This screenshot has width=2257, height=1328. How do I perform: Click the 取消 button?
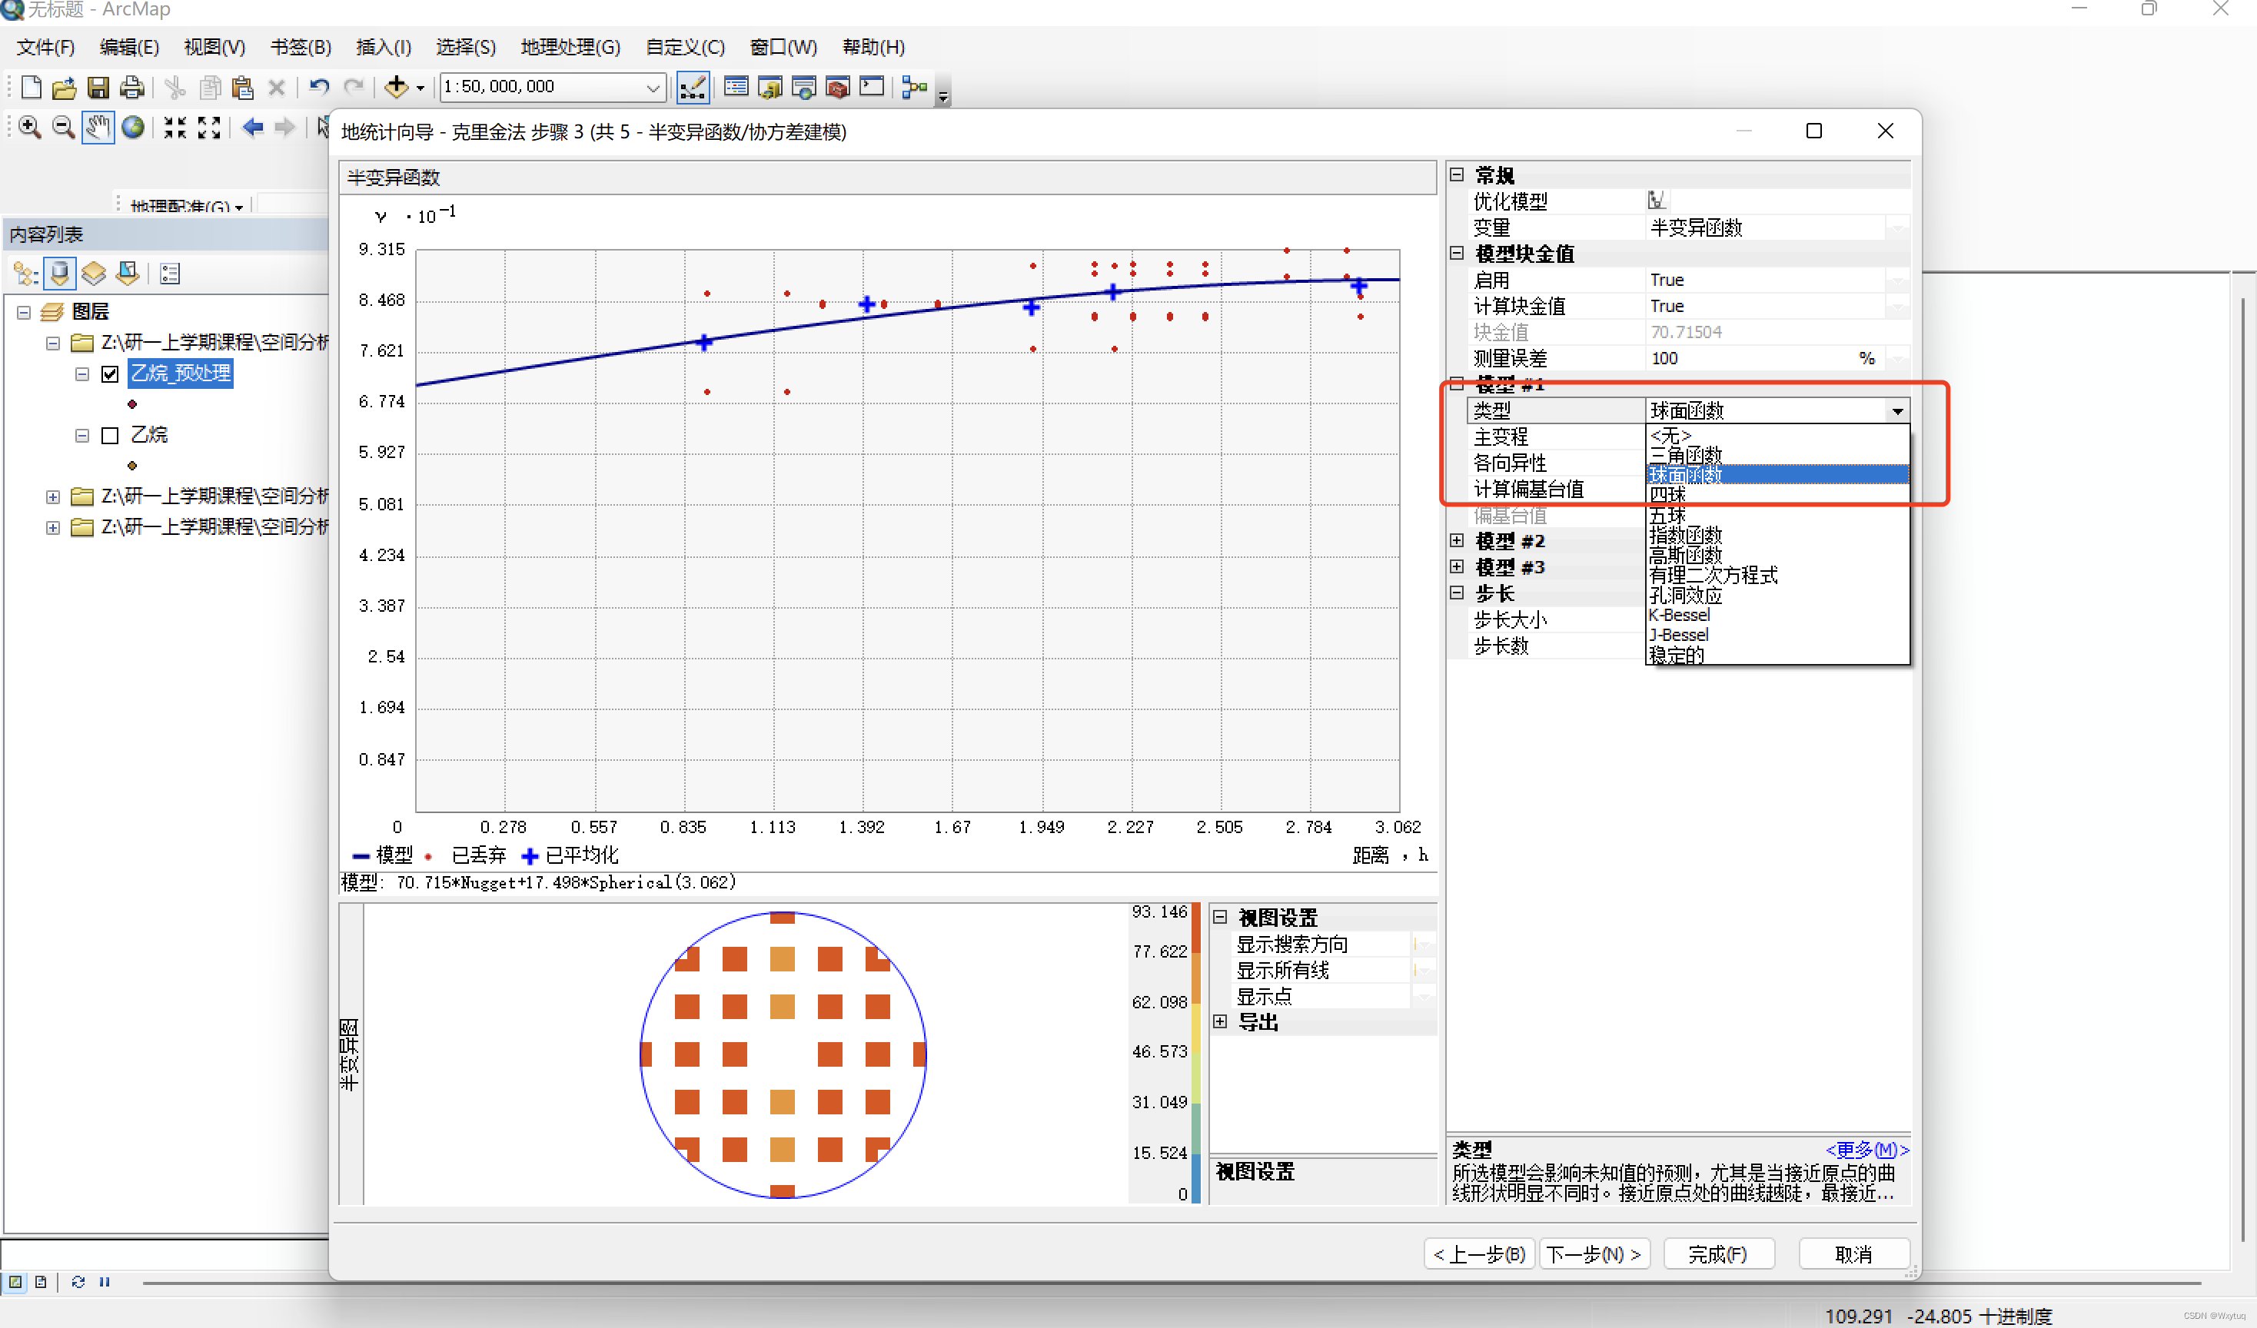coord(1854,1254)
